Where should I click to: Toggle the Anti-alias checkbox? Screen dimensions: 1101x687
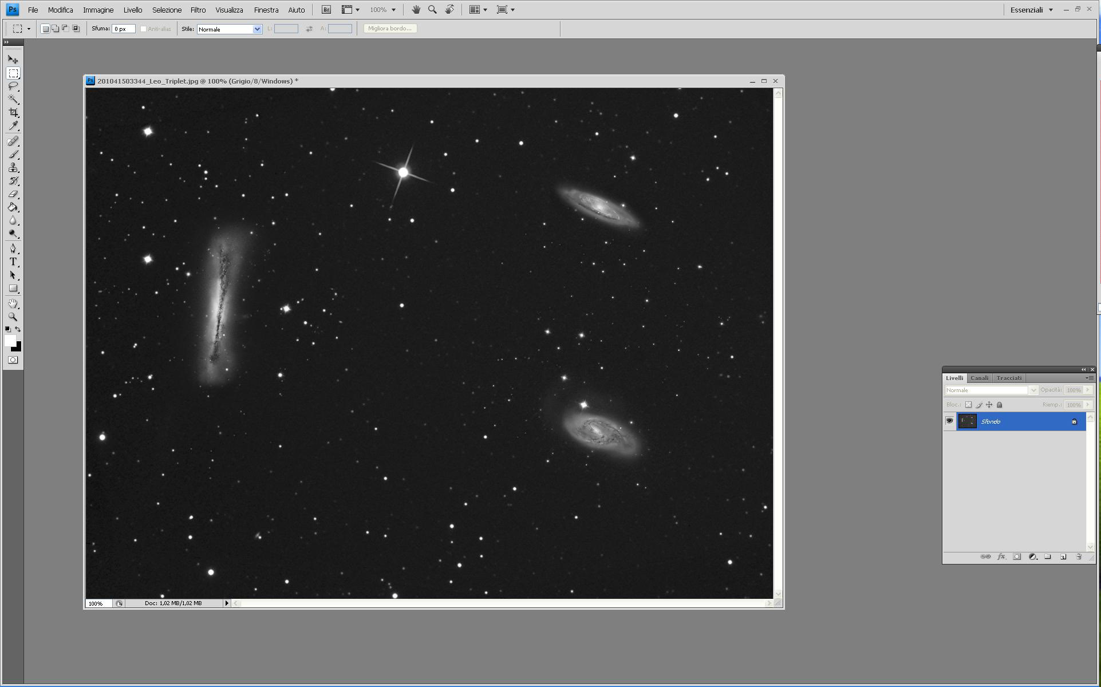tap(144, 29)
